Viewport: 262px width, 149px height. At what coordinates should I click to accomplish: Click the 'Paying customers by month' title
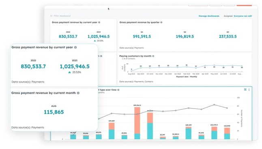click(x=135, y=56)
